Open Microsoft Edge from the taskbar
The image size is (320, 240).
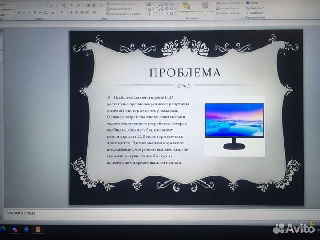point(3,229)
